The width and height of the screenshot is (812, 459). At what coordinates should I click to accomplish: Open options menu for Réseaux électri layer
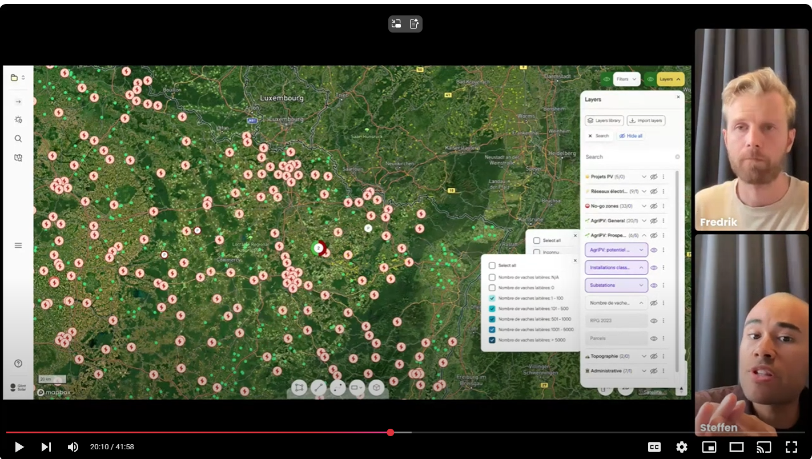click(664, 191)
